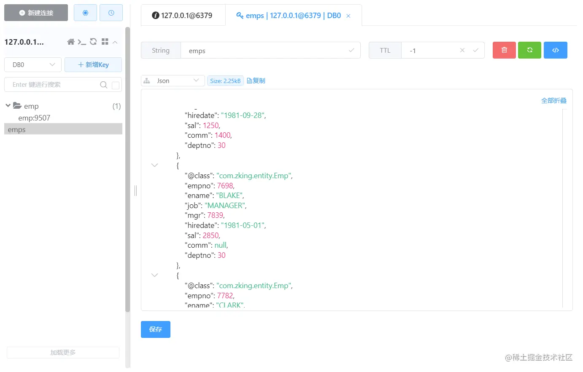Screen dimensions: 583x372
Task: Click the panel resize handle divider
Action: [x=135, y=190]
